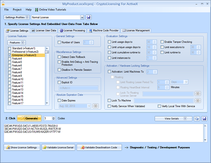Switch to the License User Data tab

tap(44, 31)
